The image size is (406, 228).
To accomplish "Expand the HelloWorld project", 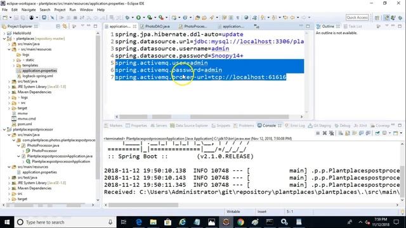I will [x=4, y=33].
